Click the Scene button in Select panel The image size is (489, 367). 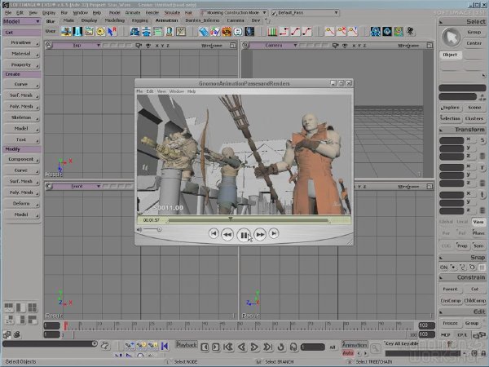(474, 108)
